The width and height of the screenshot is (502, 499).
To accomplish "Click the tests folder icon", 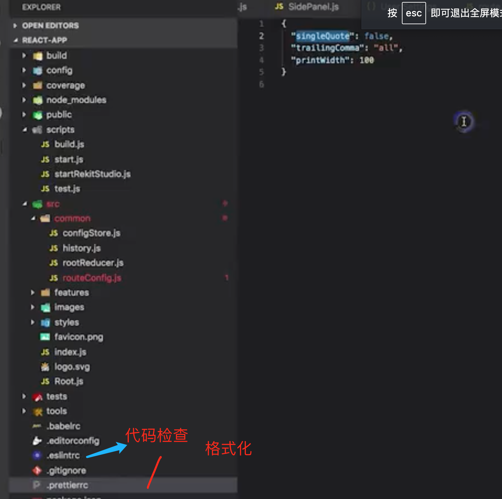I will pos(38,397).
